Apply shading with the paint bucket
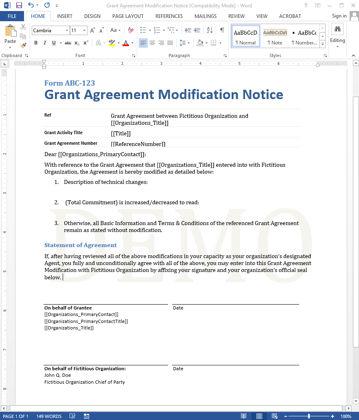This screenshot has height=420, width=359. [x=200, y=43]
